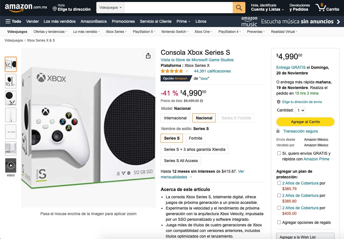The height and width of the screenshot is (239, 344).
Task: Open the shopping cart icon
Action: [x=321, y=8]
